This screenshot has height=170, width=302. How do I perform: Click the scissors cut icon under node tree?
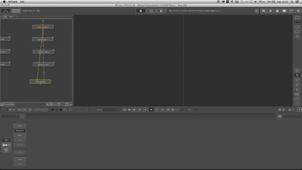click(x=47, y=104)
